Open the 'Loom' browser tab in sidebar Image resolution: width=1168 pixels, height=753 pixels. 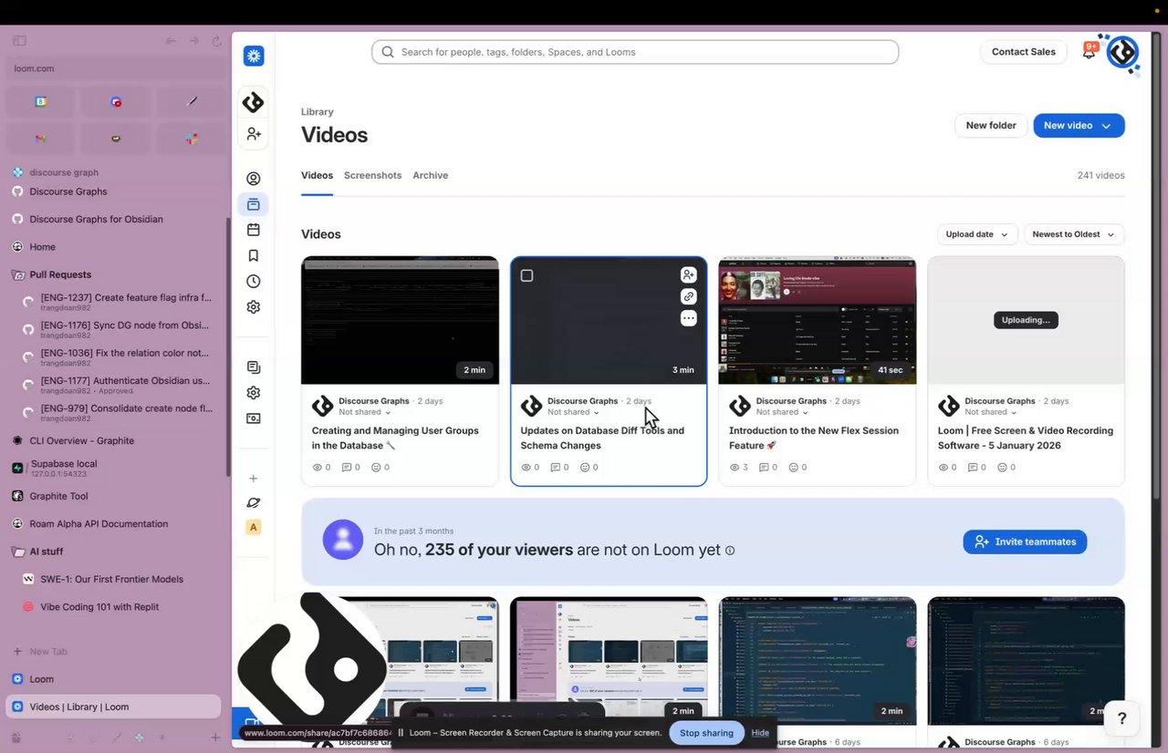(113, 679)
